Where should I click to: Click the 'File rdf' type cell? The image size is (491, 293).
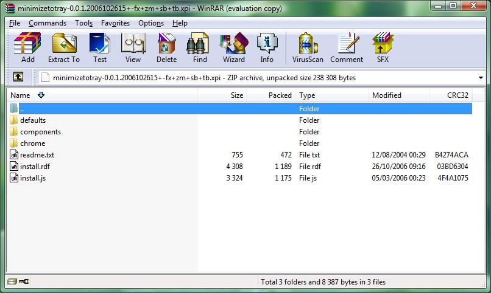[310, 167]
